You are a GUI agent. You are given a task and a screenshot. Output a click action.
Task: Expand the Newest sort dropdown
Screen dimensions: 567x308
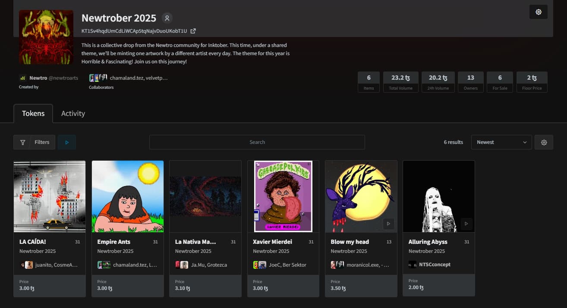coord(501,142)
